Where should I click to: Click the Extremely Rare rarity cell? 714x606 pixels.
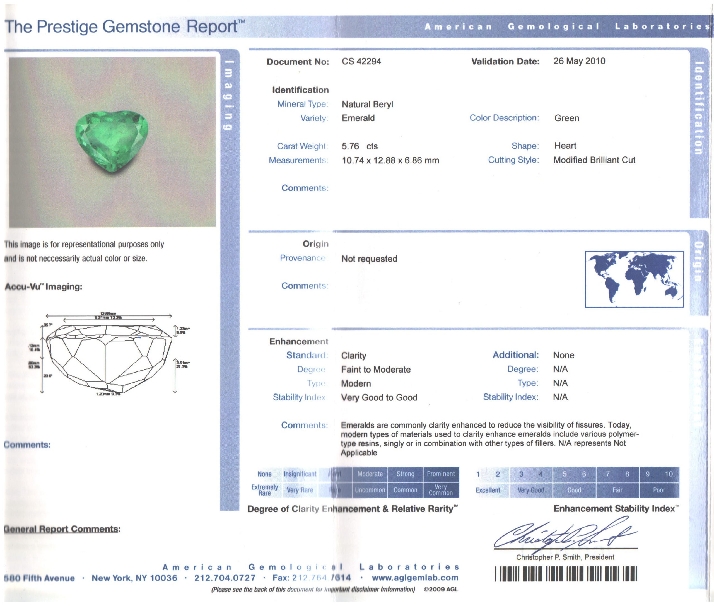pyautogui.click(x=265, y=490)
